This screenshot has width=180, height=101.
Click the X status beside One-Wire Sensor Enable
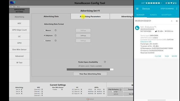point(62,89)
